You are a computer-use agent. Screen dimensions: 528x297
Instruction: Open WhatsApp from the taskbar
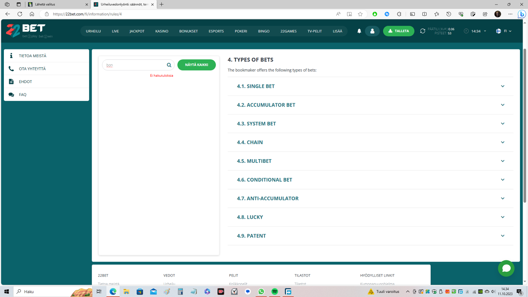(261, 291)
